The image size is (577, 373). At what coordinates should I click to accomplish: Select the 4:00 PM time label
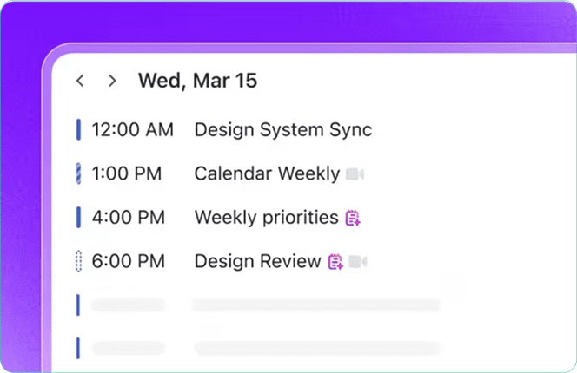129,217
